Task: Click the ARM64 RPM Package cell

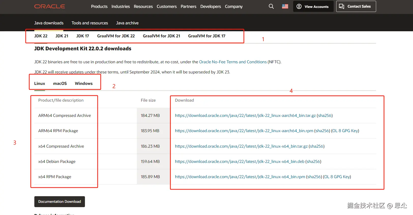Action: click(58, 131)
